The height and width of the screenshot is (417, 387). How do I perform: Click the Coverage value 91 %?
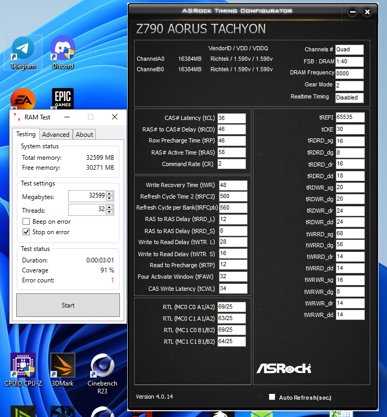pyautogui.click(x=107, y=270)
